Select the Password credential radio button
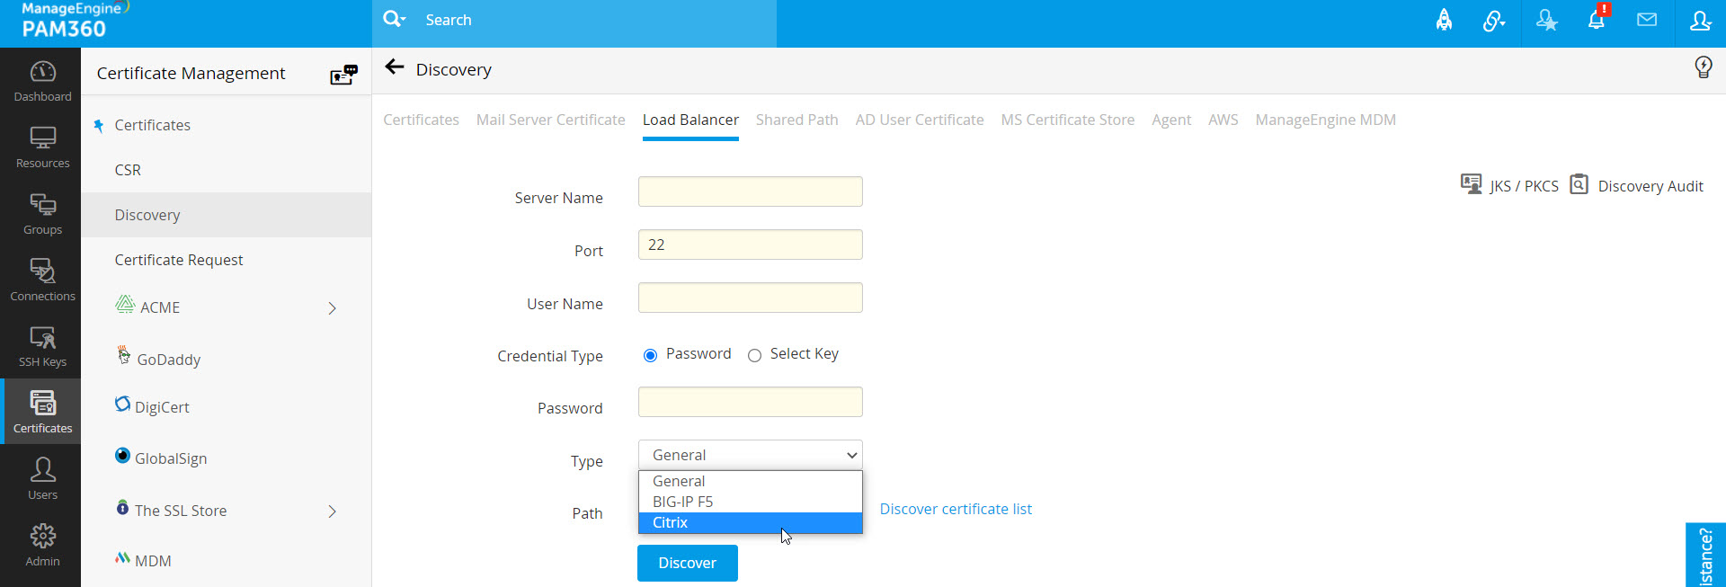This screenshot has height=587, width=1726. [650, 355]
